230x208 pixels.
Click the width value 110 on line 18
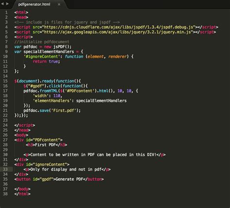point(57,96)
